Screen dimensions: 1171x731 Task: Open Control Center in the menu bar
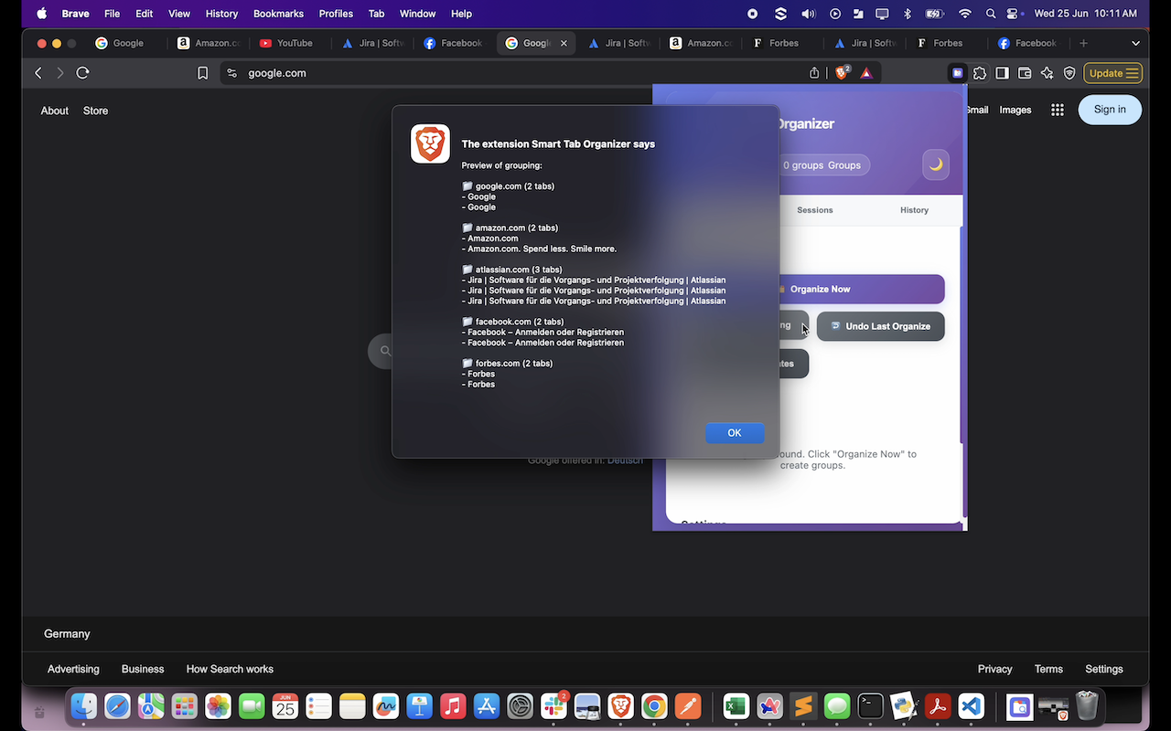click(x=1013, y=14)
